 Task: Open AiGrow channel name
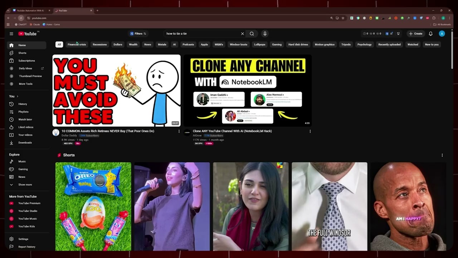pyautogui.click(x=197, y=135)
